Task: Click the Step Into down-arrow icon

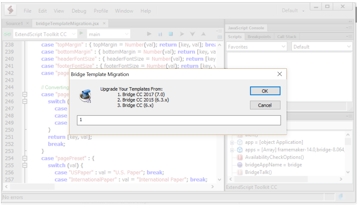Action: coord(192,34)
